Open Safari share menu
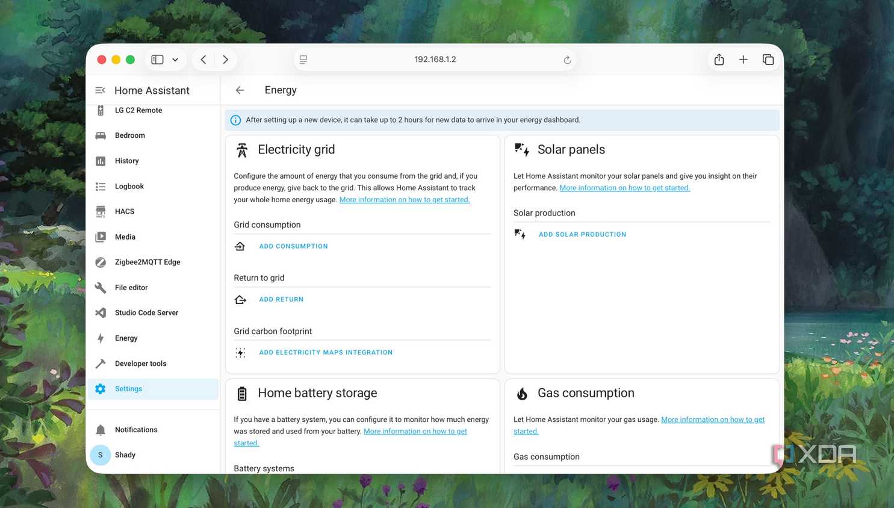The image size is (894, 508). click(x=719, y=59)
